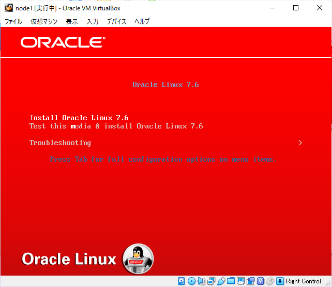The height and width of the screenshot is (287, 332).
Task: Select the Troubleshooting boot entry
Action: tap(61, 143)
